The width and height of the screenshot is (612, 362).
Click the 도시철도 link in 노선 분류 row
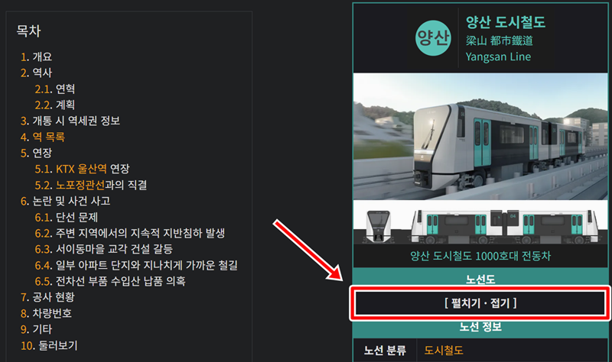click(x=444, y=350)
